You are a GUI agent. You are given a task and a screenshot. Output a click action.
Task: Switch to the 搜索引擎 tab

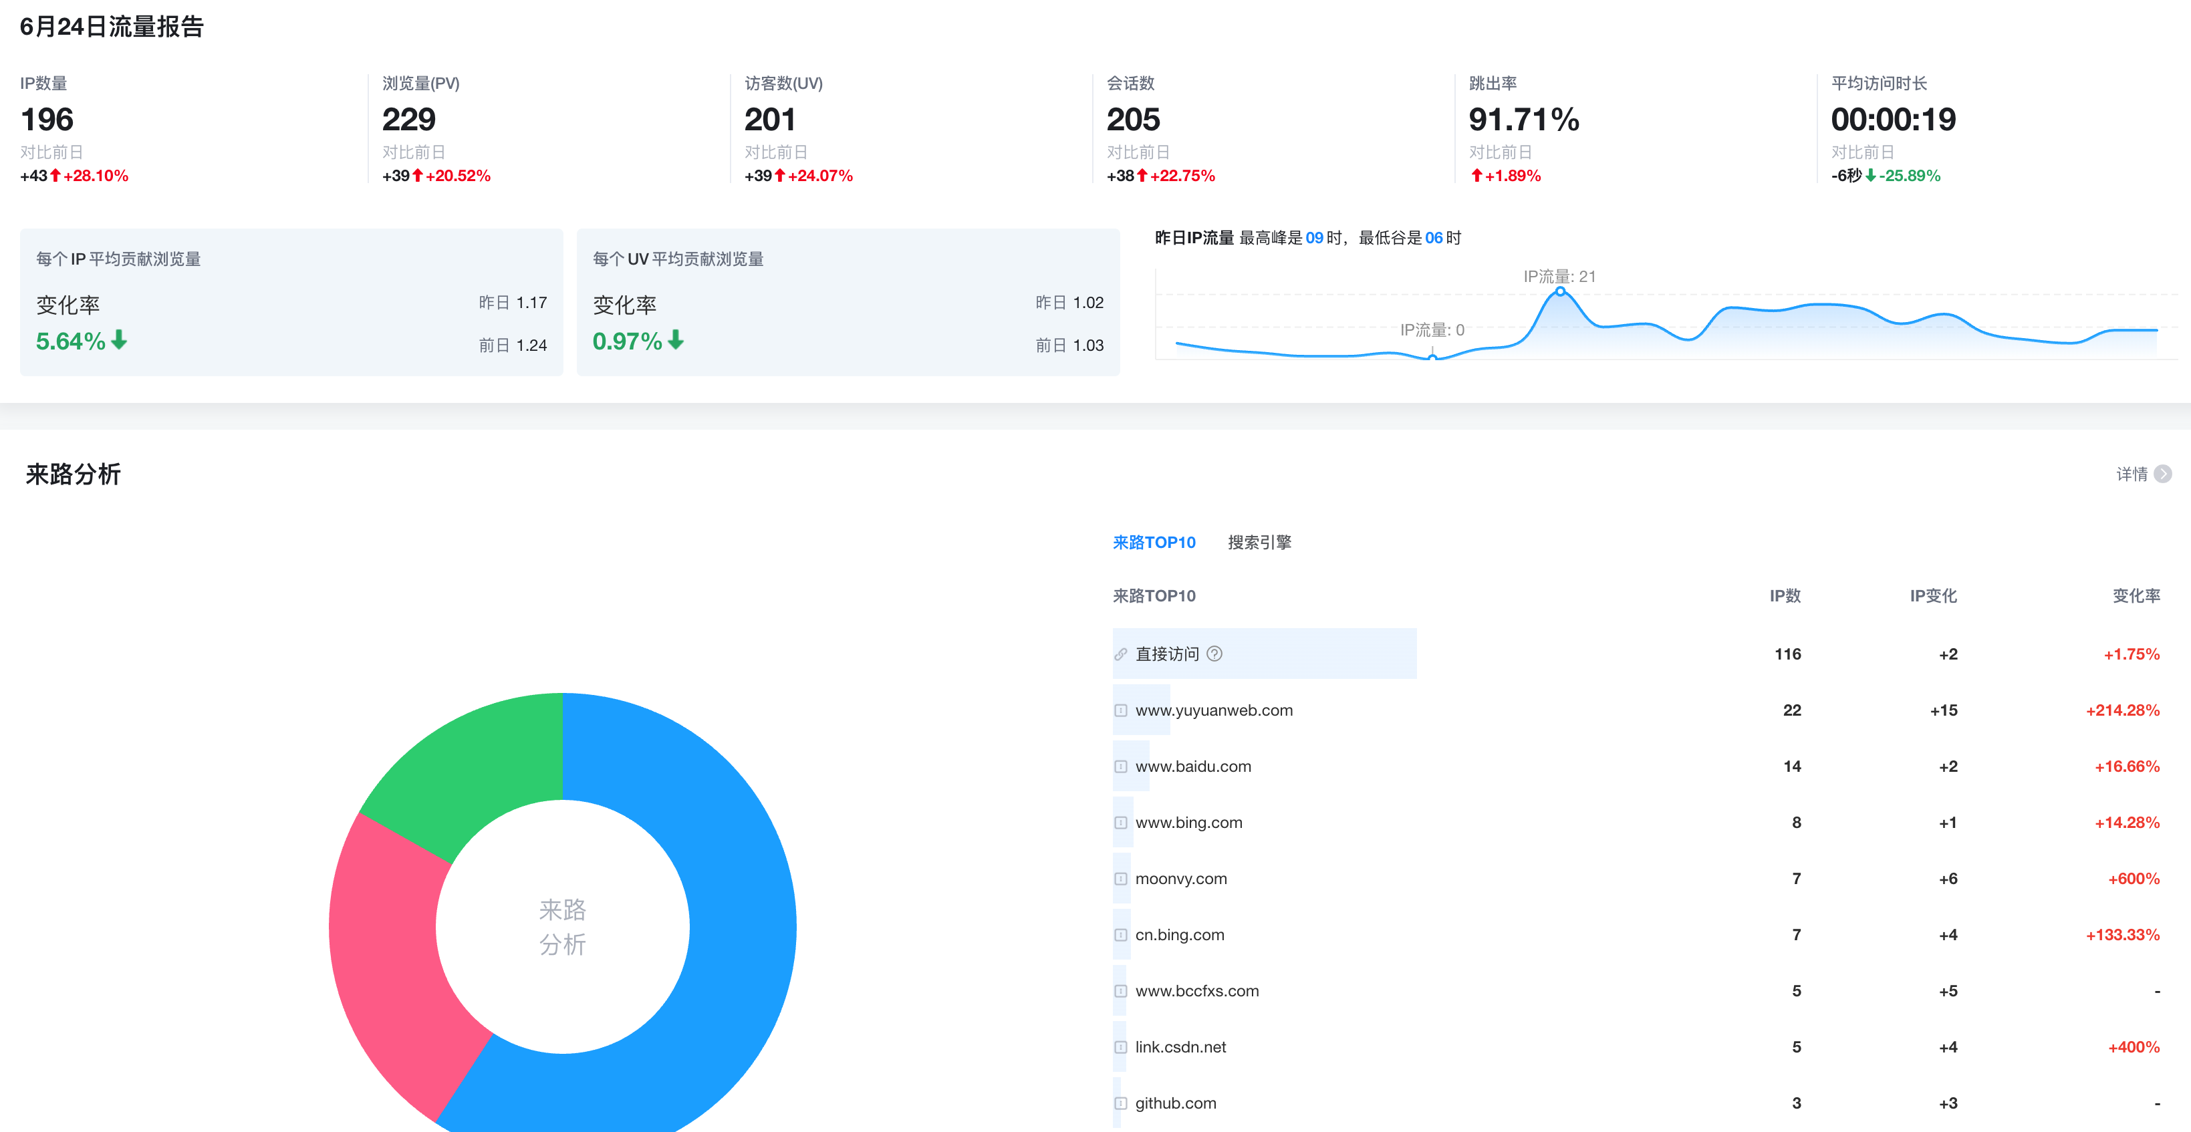click(1259, 543)
